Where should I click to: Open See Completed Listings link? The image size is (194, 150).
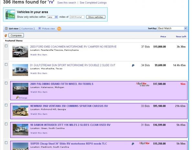coord(93,3)
